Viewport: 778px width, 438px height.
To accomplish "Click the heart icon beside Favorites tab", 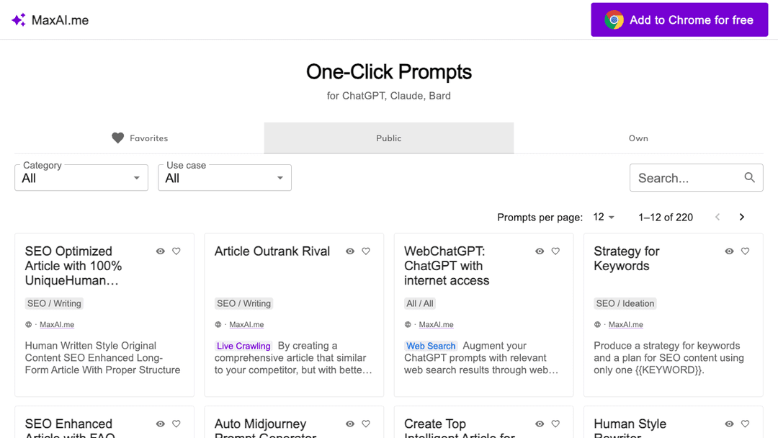I will click(x=118, y=138).
